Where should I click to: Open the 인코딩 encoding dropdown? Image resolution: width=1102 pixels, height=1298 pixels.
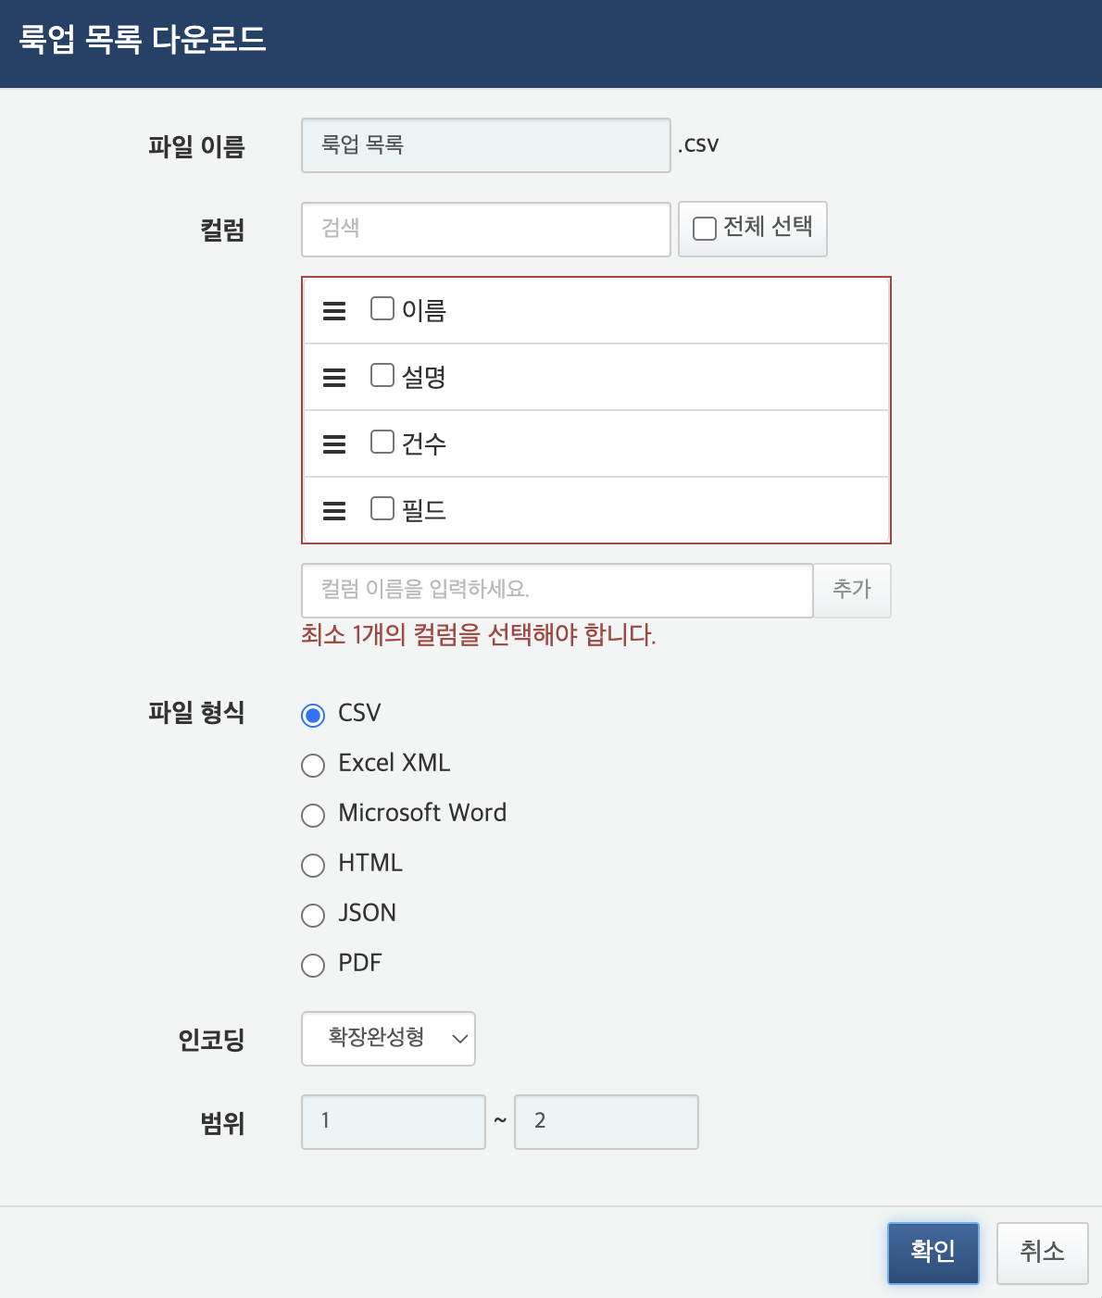click(388, 1039)
